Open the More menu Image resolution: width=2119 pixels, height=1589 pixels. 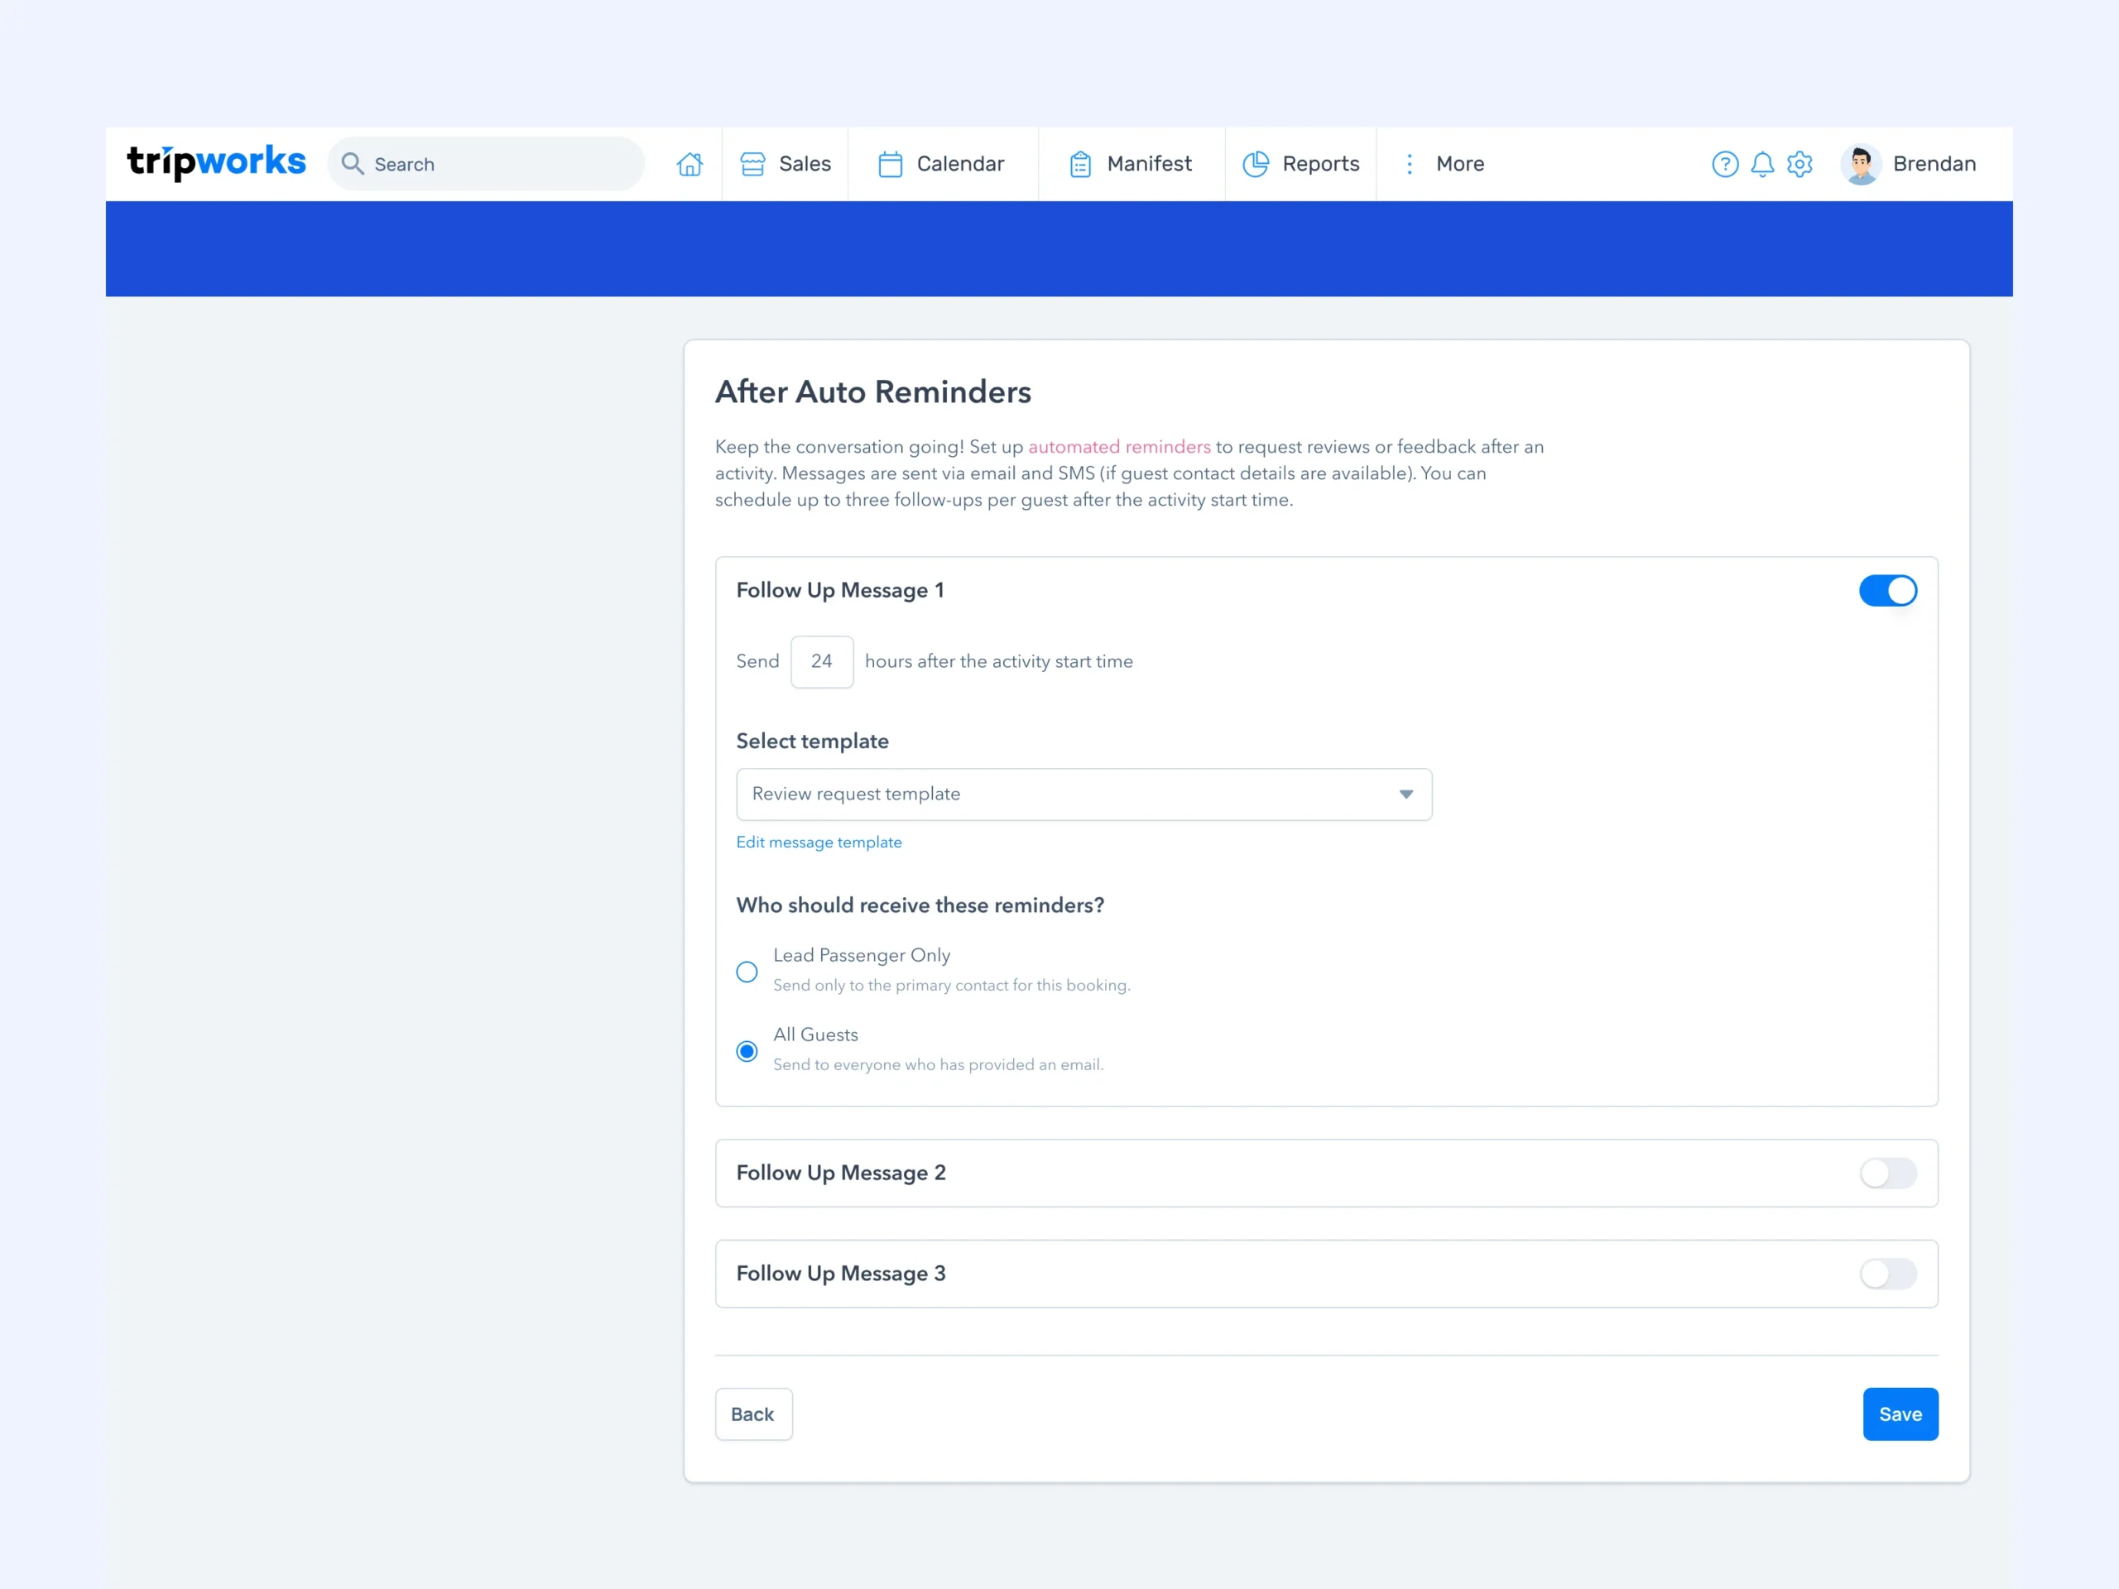pos(1444,164)
